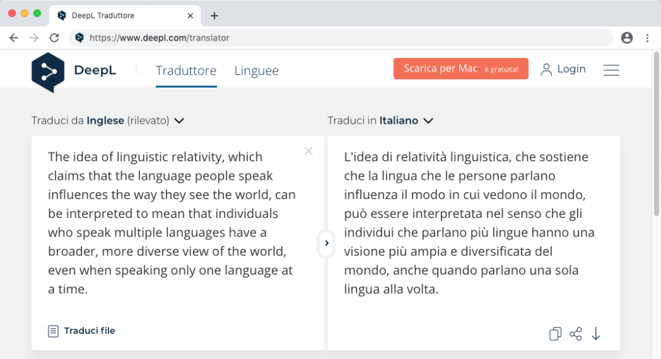The image size is (661, 359).
Task: Select the Traduttore tab
Action: point(186,70)
